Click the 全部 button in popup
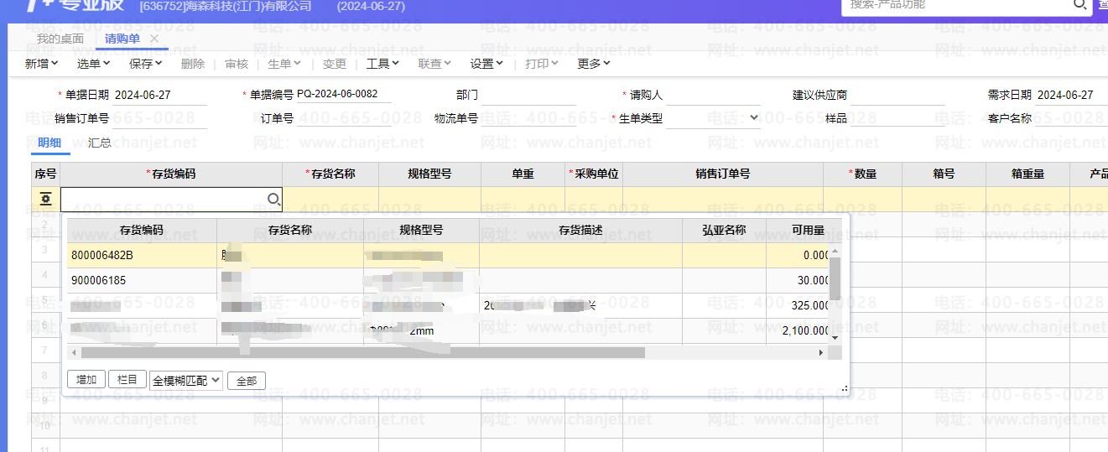The image size is (1108, 452). tap(247, 381)
